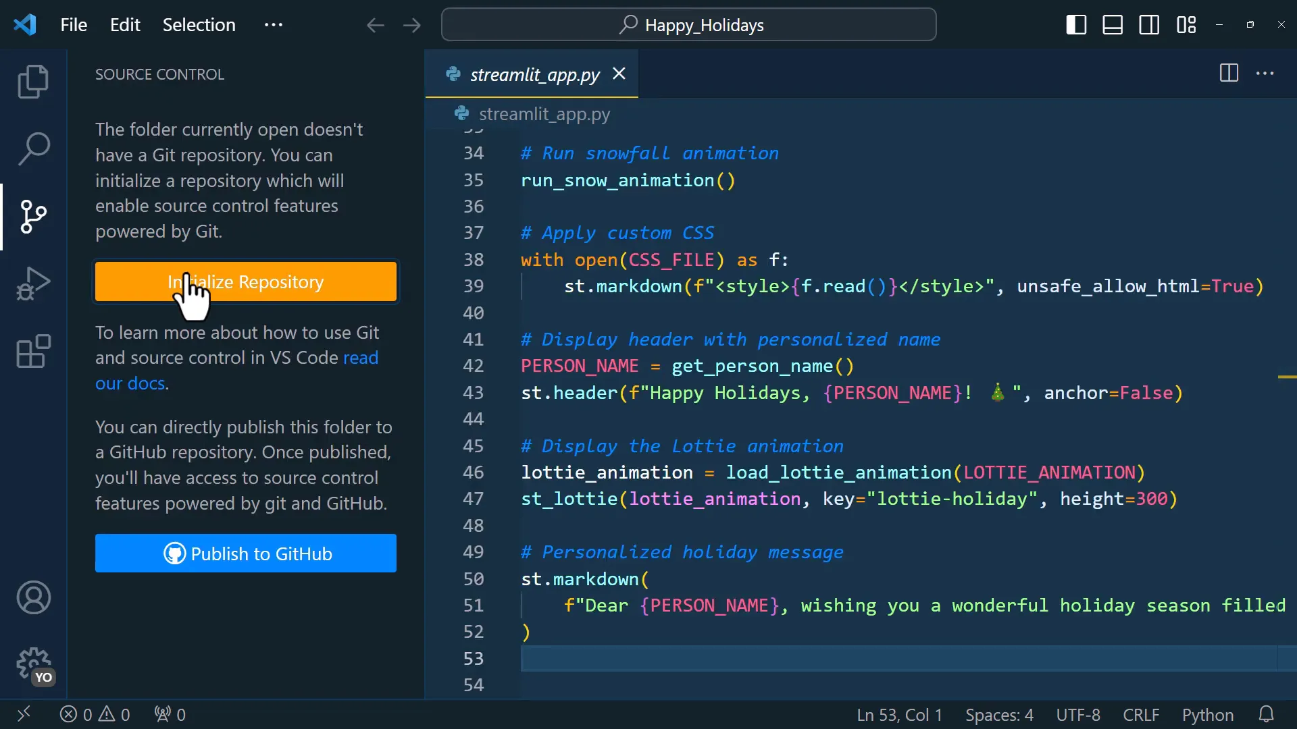Toggle the bottom panel visibility
The image size is (1297, 729).
(x=1113, y=24)
